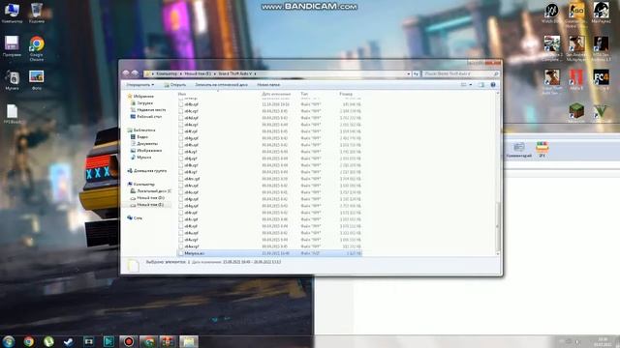Select the x64b.rpf file row
620x348 pixels.
tap(269, 104)
